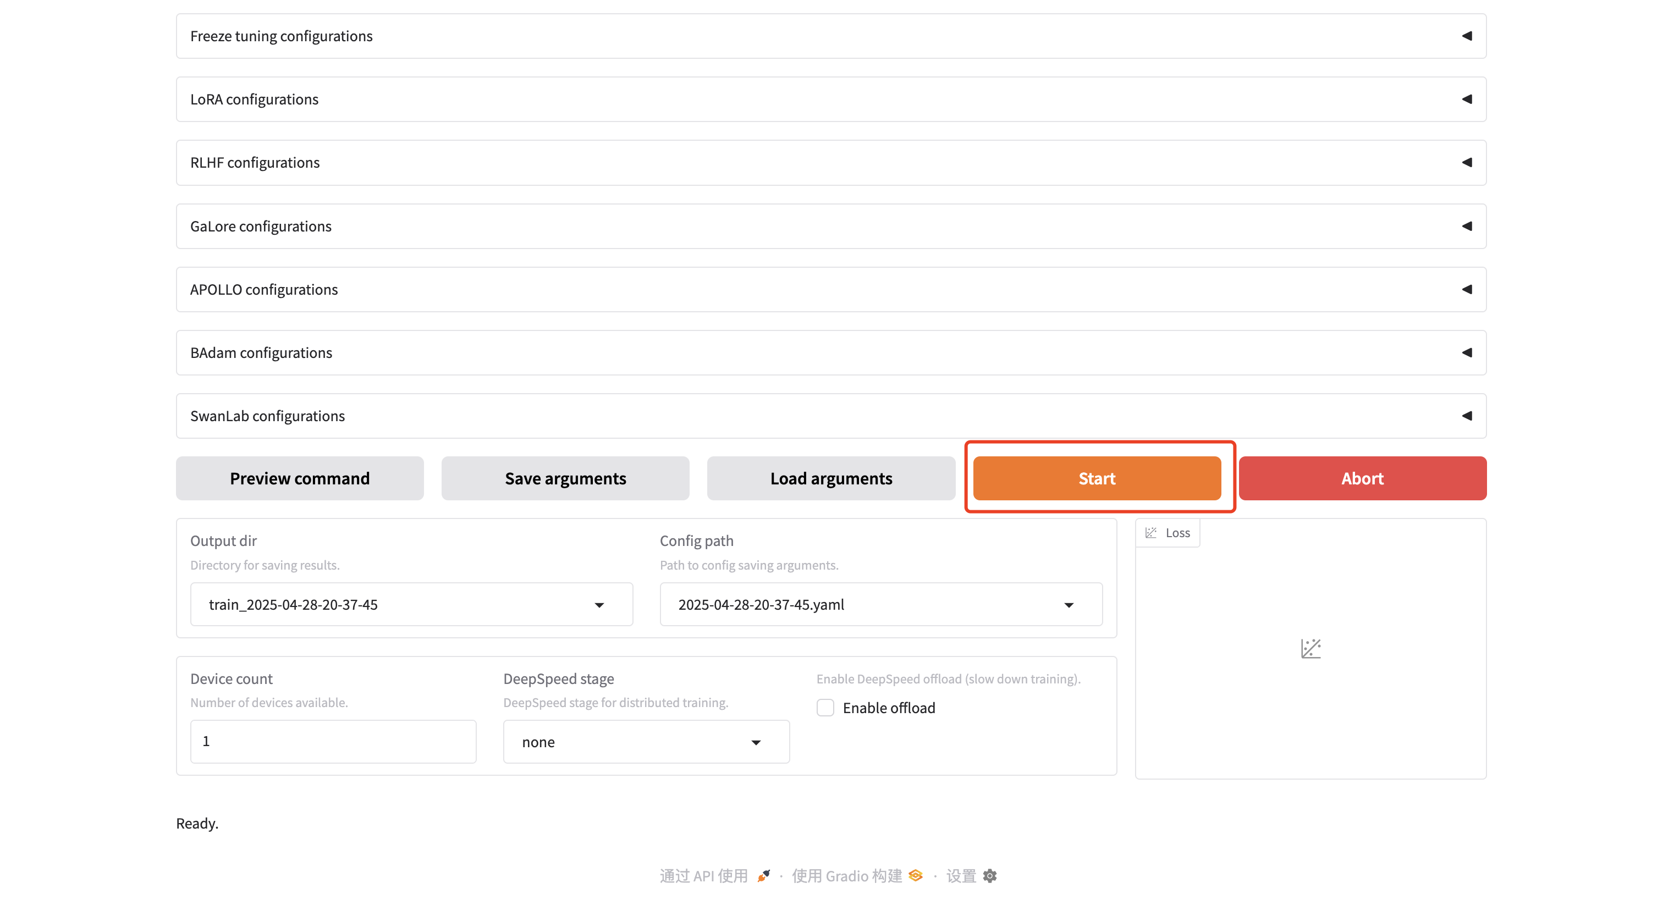Viewport: 1663px width, 905px height.
Task: Expand the APOLLO configurations arrow
Action: [1466, 289]
